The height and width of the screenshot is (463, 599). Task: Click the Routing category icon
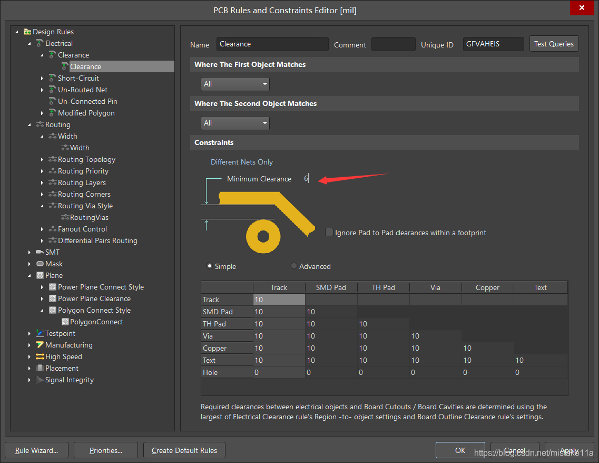coord(40,125)
